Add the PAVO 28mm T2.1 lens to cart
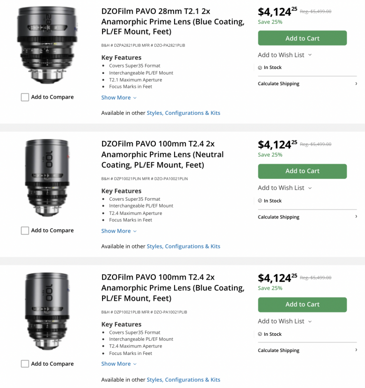This screenshot has width=365, height=388. click(x=302, y=38)
